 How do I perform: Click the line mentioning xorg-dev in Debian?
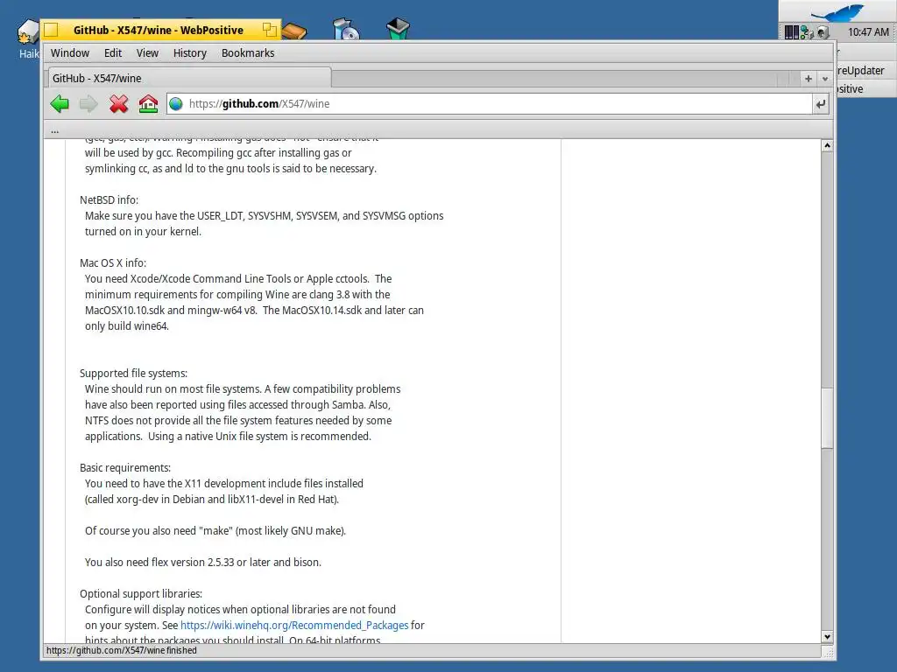click(212, 500)
